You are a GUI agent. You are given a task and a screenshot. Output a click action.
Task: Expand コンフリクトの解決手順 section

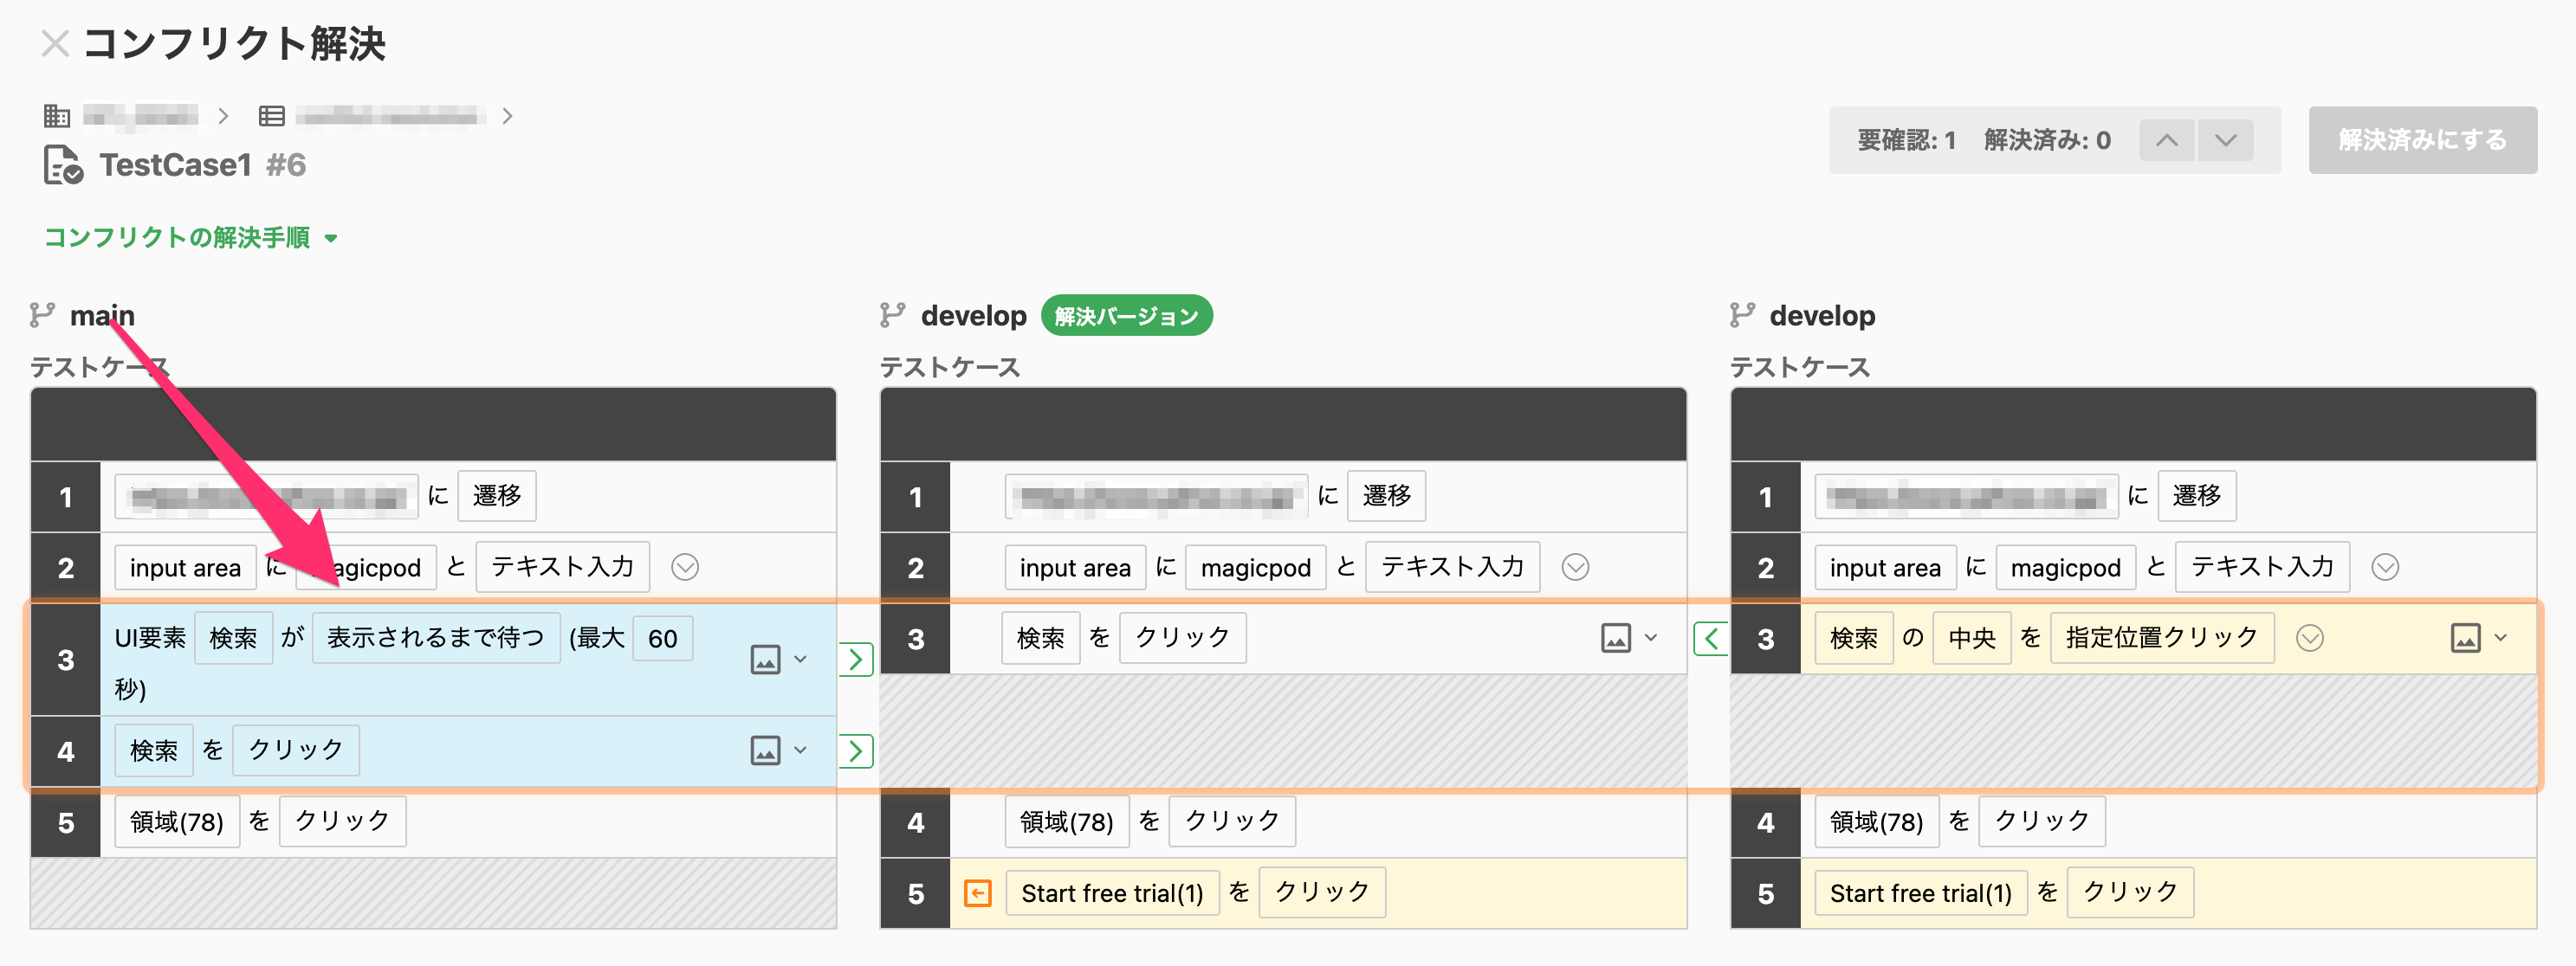(x=191, y=238)
